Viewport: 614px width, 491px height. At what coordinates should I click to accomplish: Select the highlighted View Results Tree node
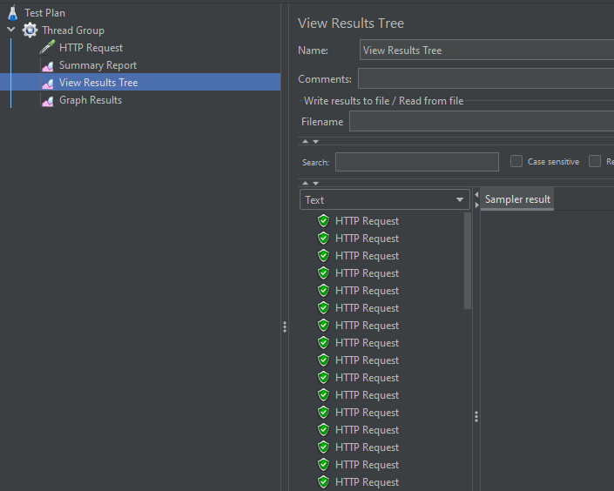[x=98, y=83]
